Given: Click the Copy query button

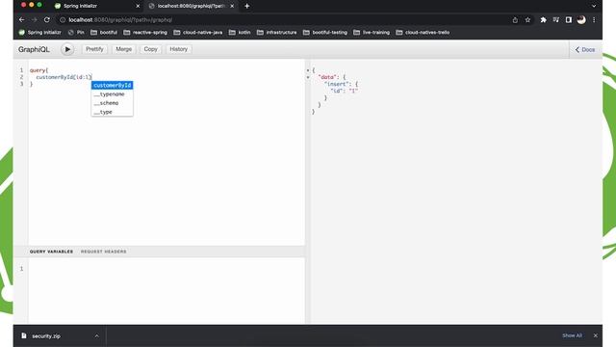Looking at the screenshot, I should click(x=150, y=49).
